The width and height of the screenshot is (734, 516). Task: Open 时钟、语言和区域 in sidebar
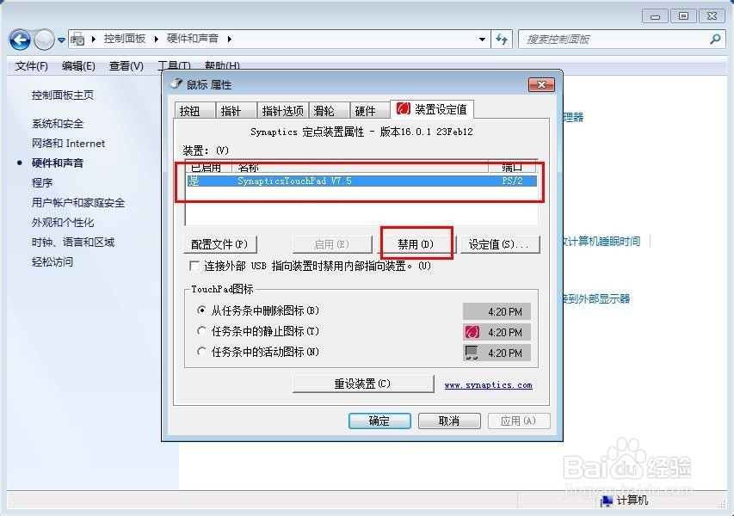point(72,243)
